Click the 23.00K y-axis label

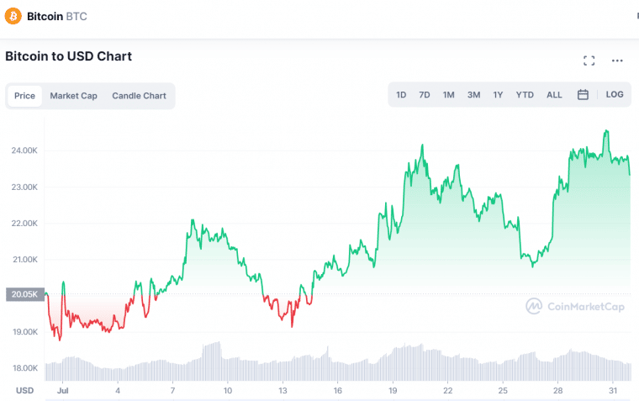[24, 187]
